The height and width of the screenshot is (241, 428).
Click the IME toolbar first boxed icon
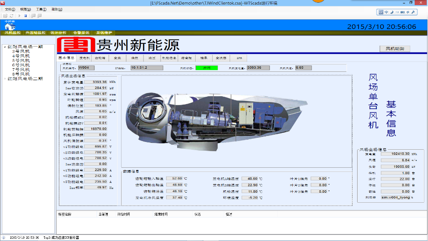(x=381, y=12)
